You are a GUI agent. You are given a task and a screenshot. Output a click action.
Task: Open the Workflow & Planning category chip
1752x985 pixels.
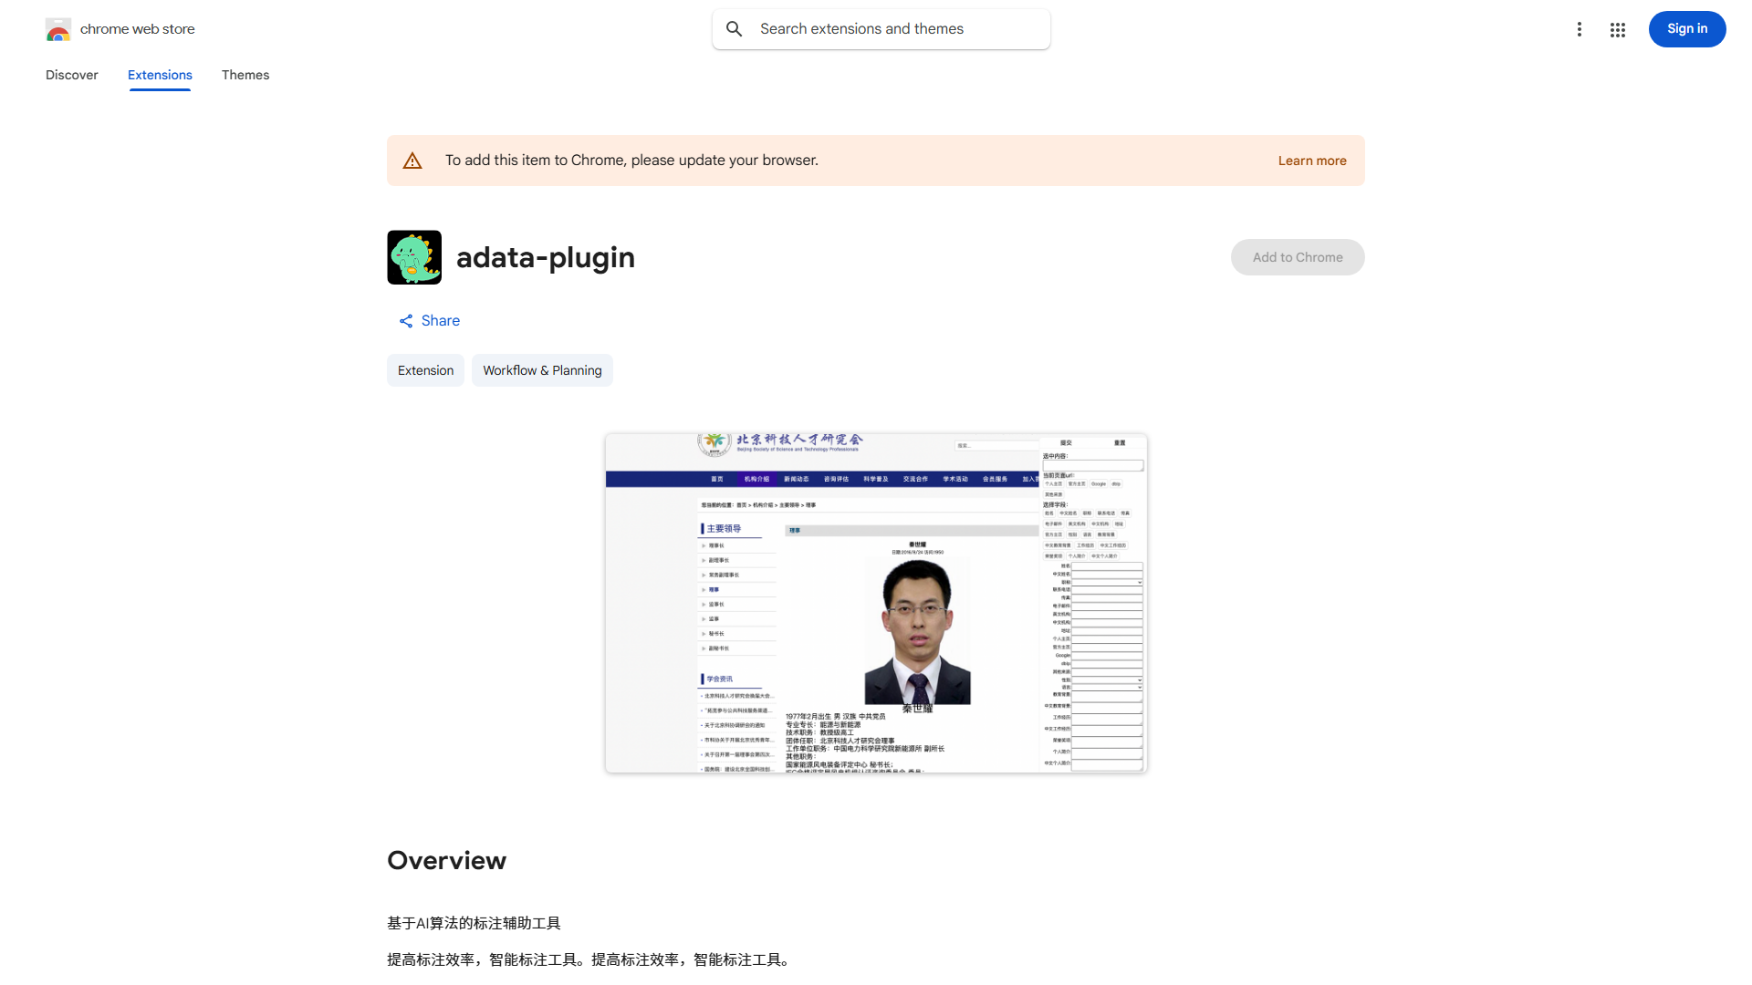coord(542,370)
